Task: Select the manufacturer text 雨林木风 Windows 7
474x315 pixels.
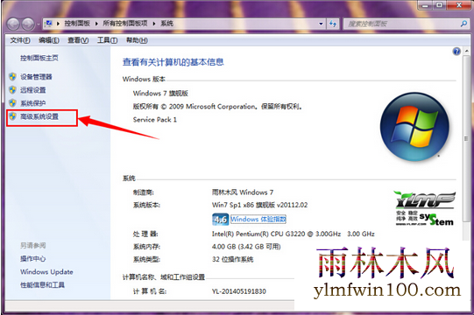Action: pos(243,192)
